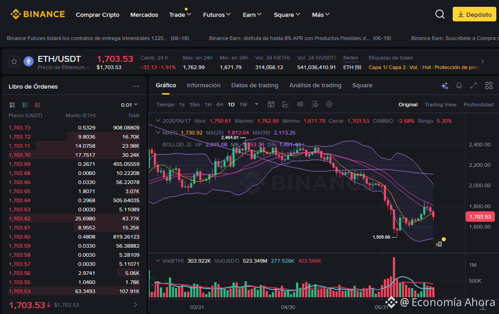Show both bids and asks order book view
The image size is (499, 314).
tap(12, 105)
